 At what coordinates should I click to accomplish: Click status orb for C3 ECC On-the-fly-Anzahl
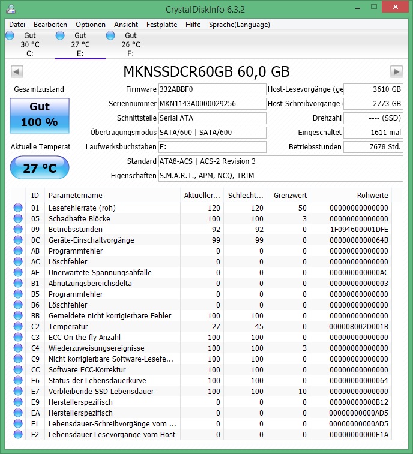point(18,337)
